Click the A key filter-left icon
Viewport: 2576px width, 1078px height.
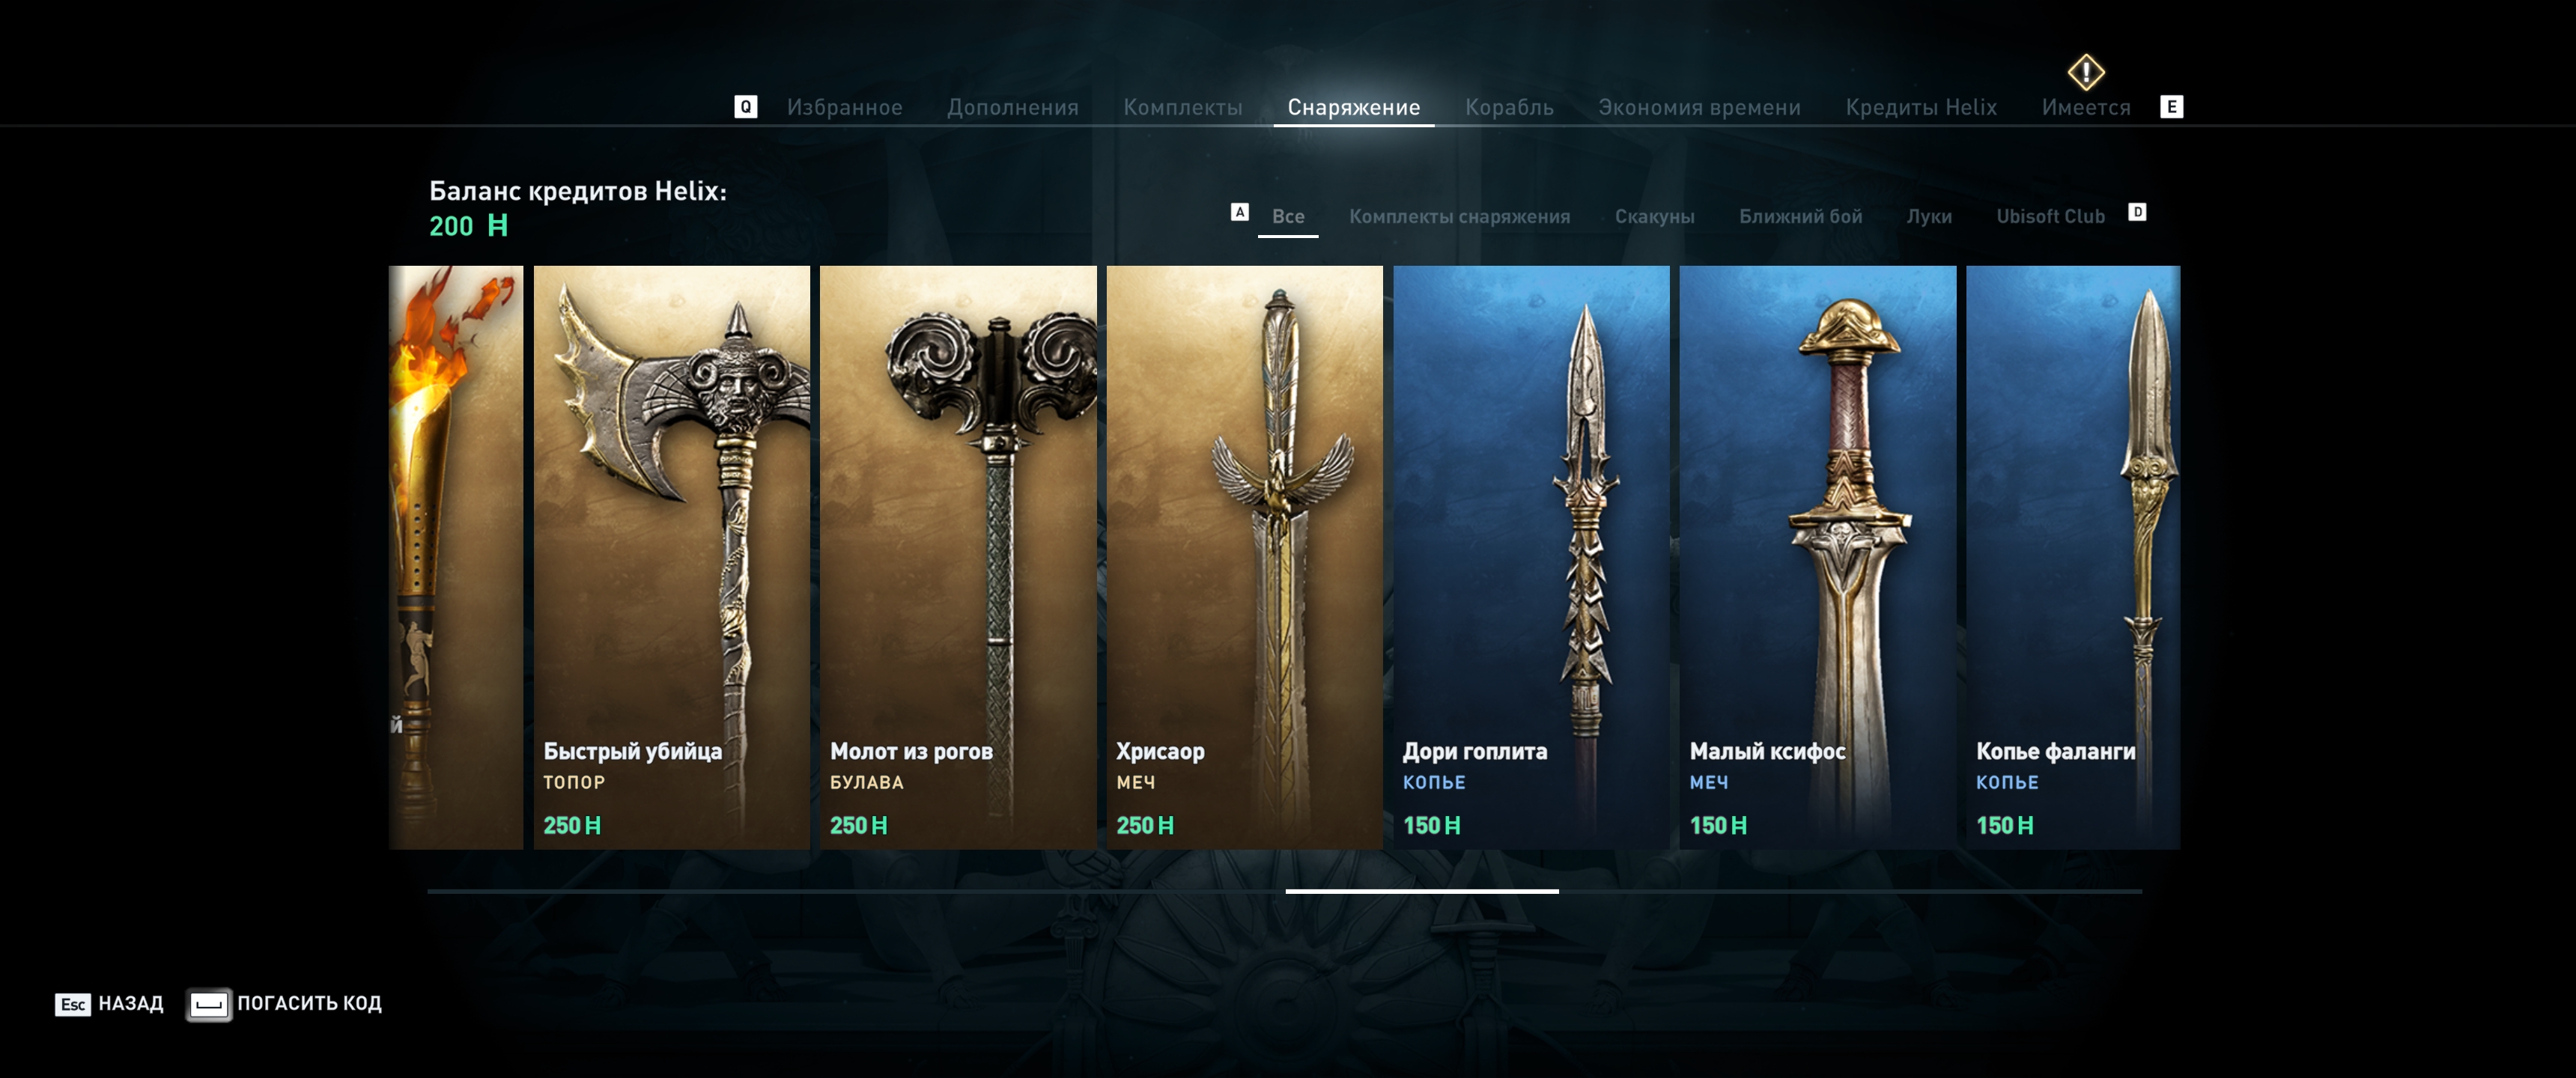click(x=1239, y=212)
